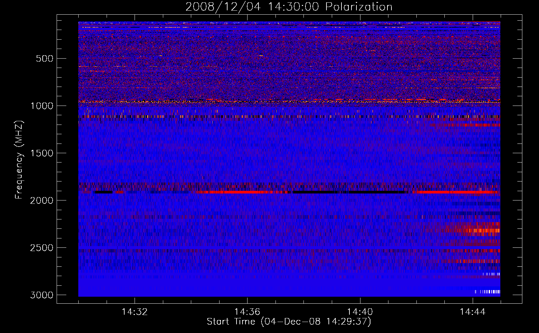Select the 1000 frequency tick label
539x333 pixels.
[42, 106]
